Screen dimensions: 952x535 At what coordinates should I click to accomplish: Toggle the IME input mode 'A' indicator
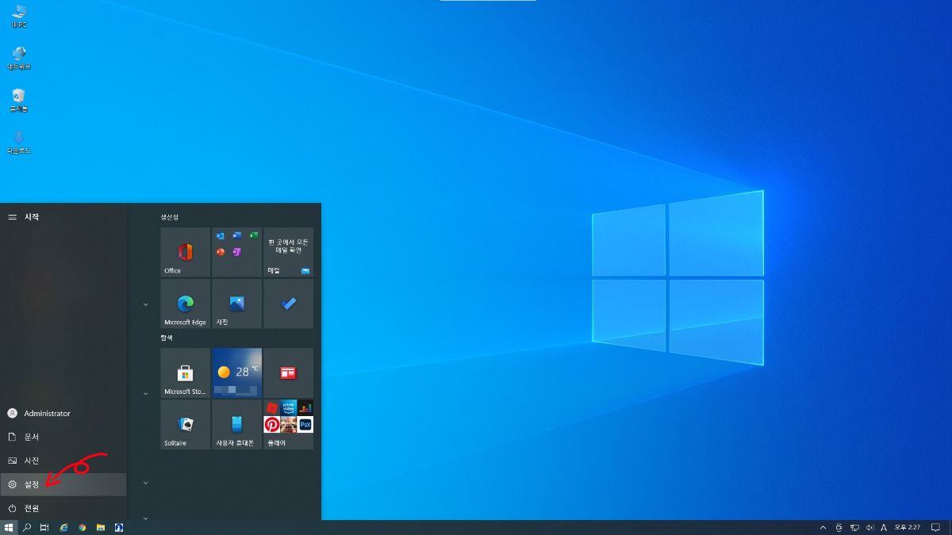[884, 527]
